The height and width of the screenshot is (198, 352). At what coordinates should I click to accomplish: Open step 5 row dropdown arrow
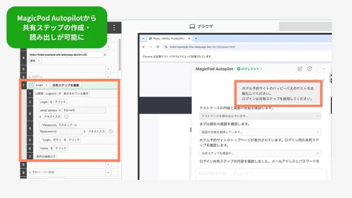point(108,69)
